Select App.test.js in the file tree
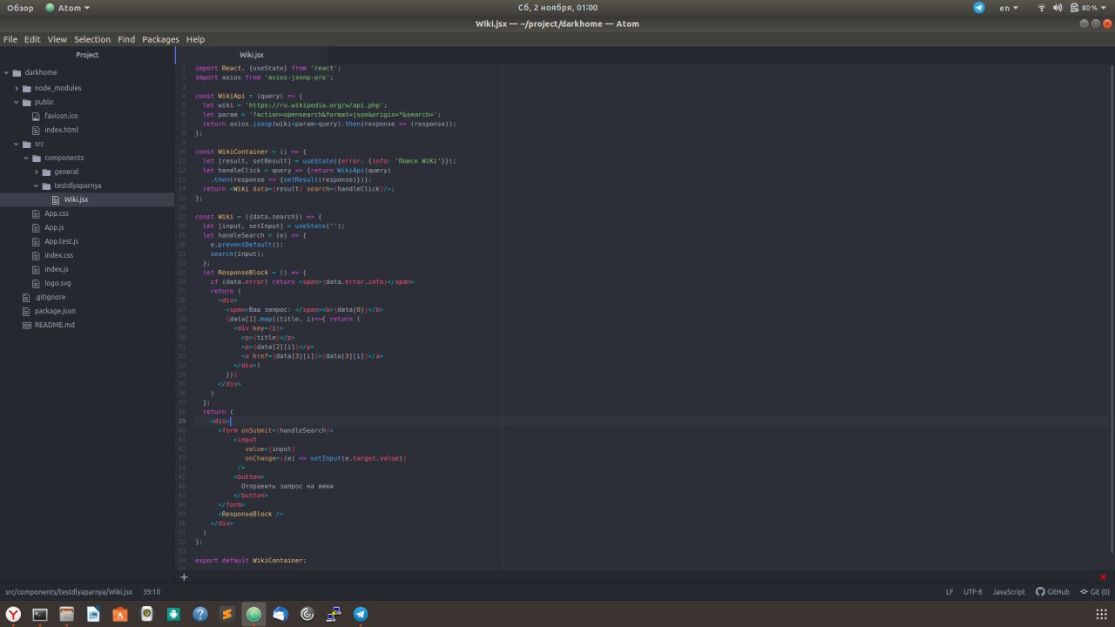This screenshot has width=1115, height=627. coord(61,241)
